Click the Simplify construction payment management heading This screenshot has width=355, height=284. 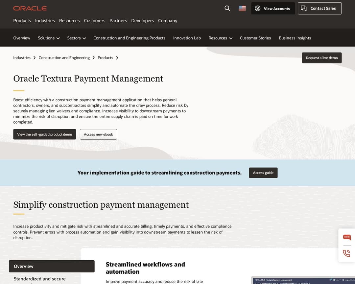[101, 205]
